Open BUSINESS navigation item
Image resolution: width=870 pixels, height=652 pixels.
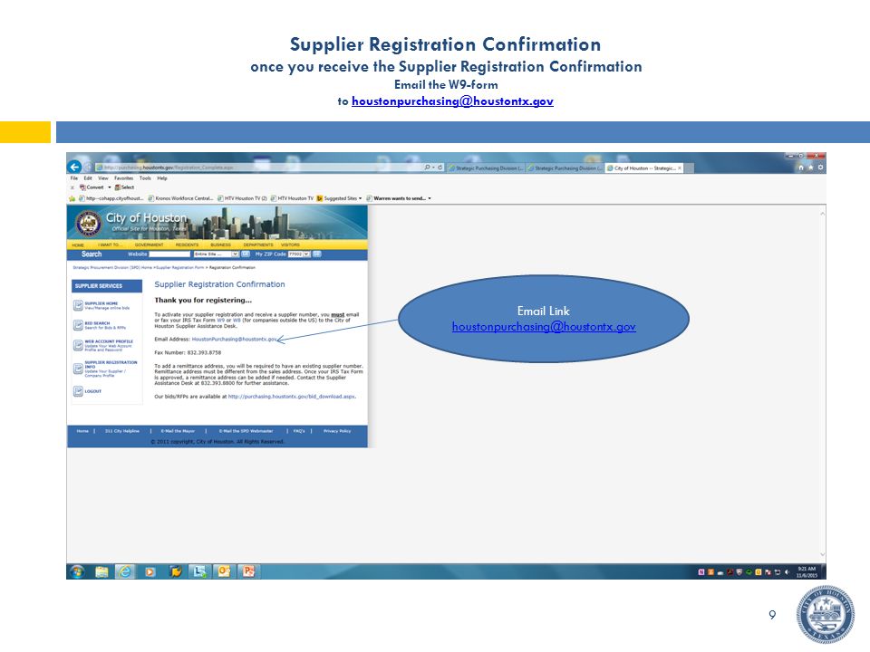coord(221,244)
